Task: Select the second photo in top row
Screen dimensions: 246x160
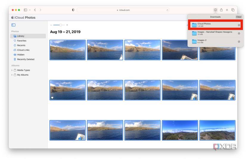Action: point(105,50)
